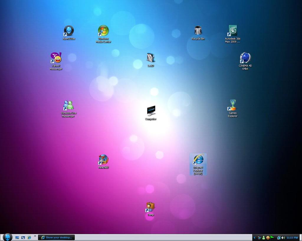Expand hidden system tray icons arrow

pos(255,238)
